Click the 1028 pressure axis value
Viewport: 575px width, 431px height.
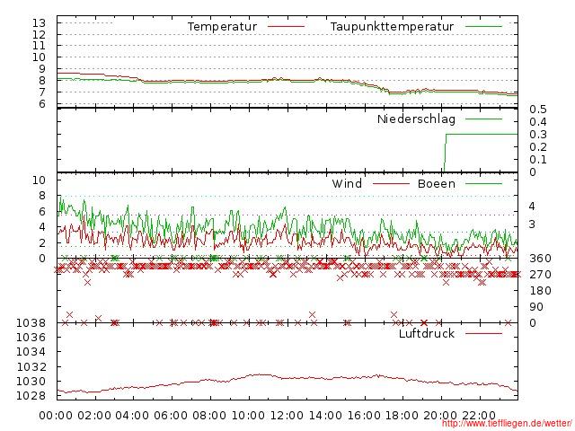coord(31,396)
